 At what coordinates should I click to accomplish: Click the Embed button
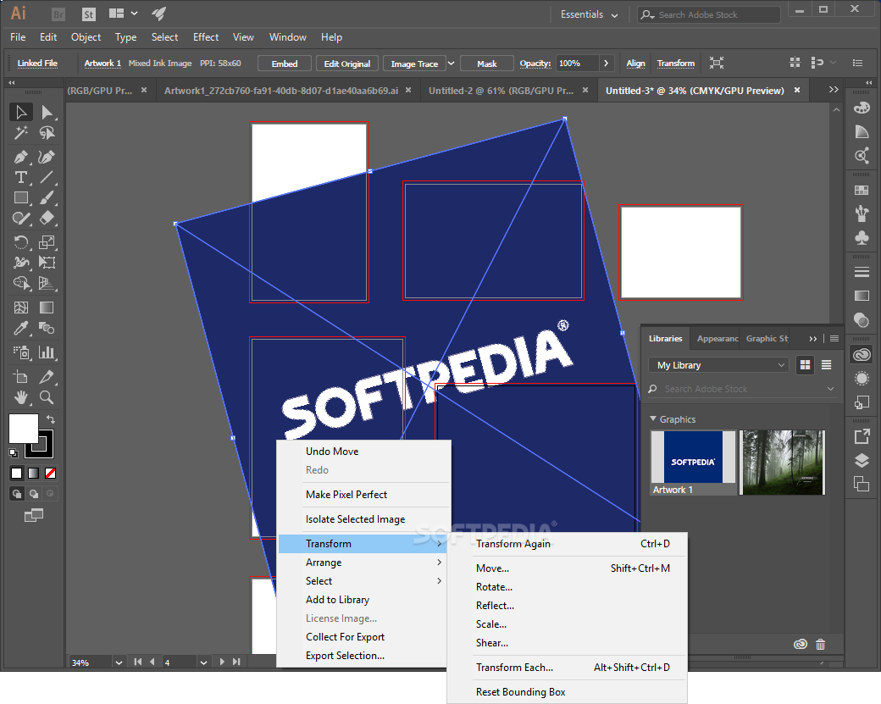pyautogui.click(x=285, y=64)
